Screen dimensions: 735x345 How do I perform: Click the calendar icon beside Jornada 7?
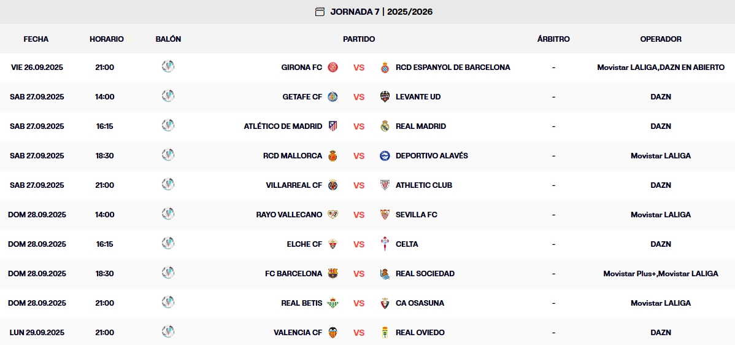click(320, 12)
